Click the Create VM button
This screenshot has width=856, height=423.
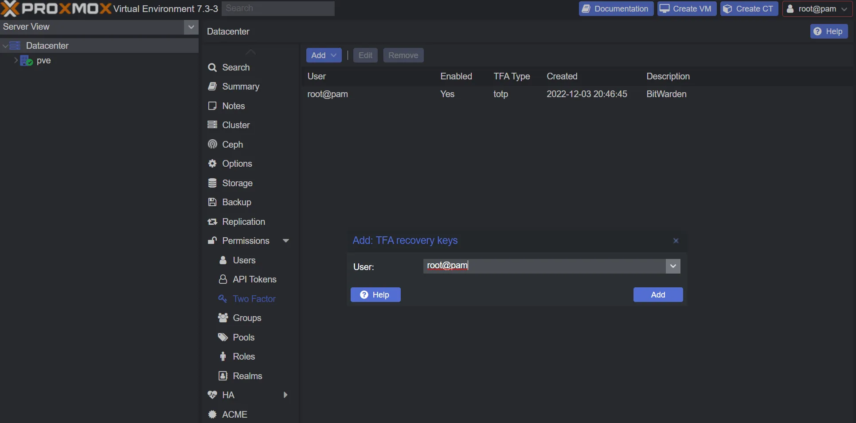[686, 9]
